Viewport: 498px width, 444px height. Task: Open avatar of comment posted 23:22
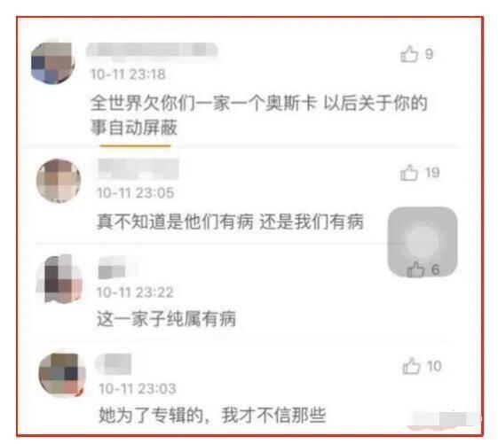[x=59, y=278]
